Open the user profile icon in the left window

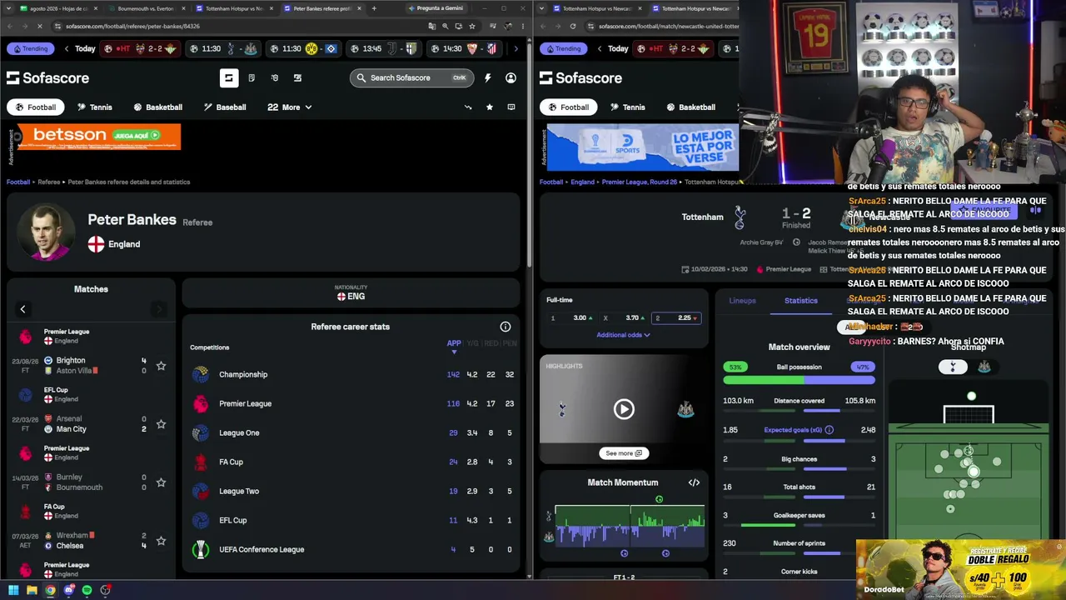coord(511,77)
